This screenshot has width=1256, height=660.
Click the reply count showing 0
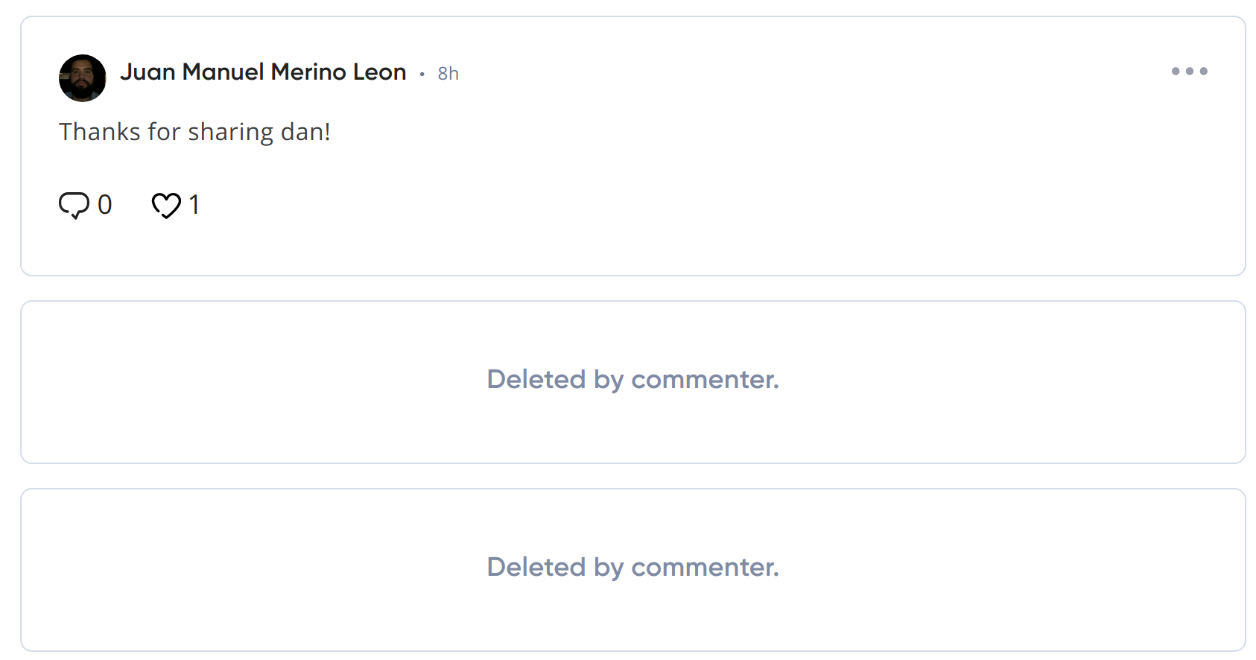105,205
